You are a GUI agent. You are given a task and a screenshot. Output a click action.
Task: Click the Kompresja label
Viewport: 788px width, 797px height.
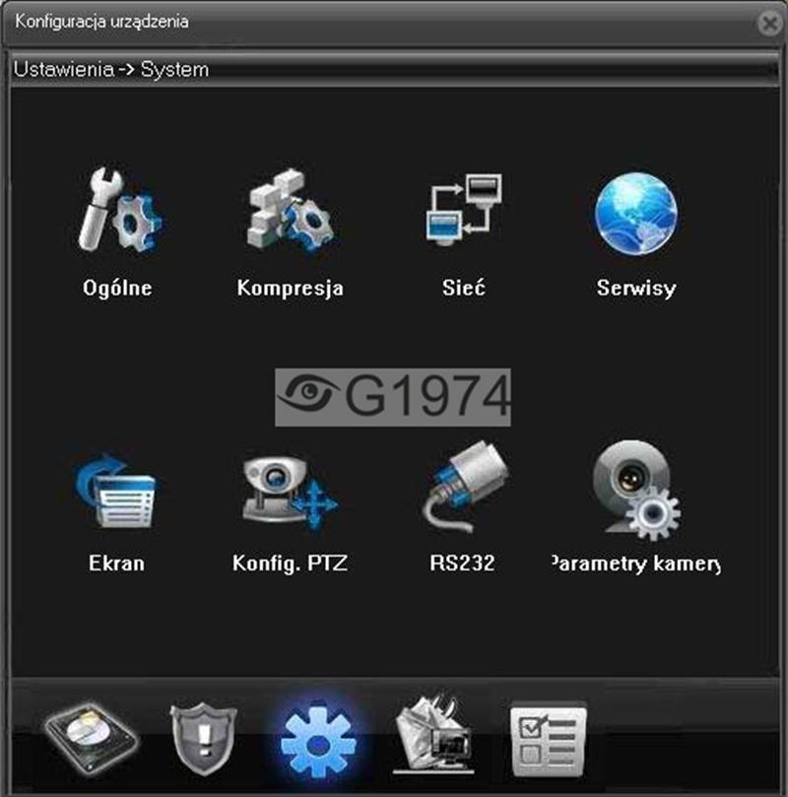291,289
